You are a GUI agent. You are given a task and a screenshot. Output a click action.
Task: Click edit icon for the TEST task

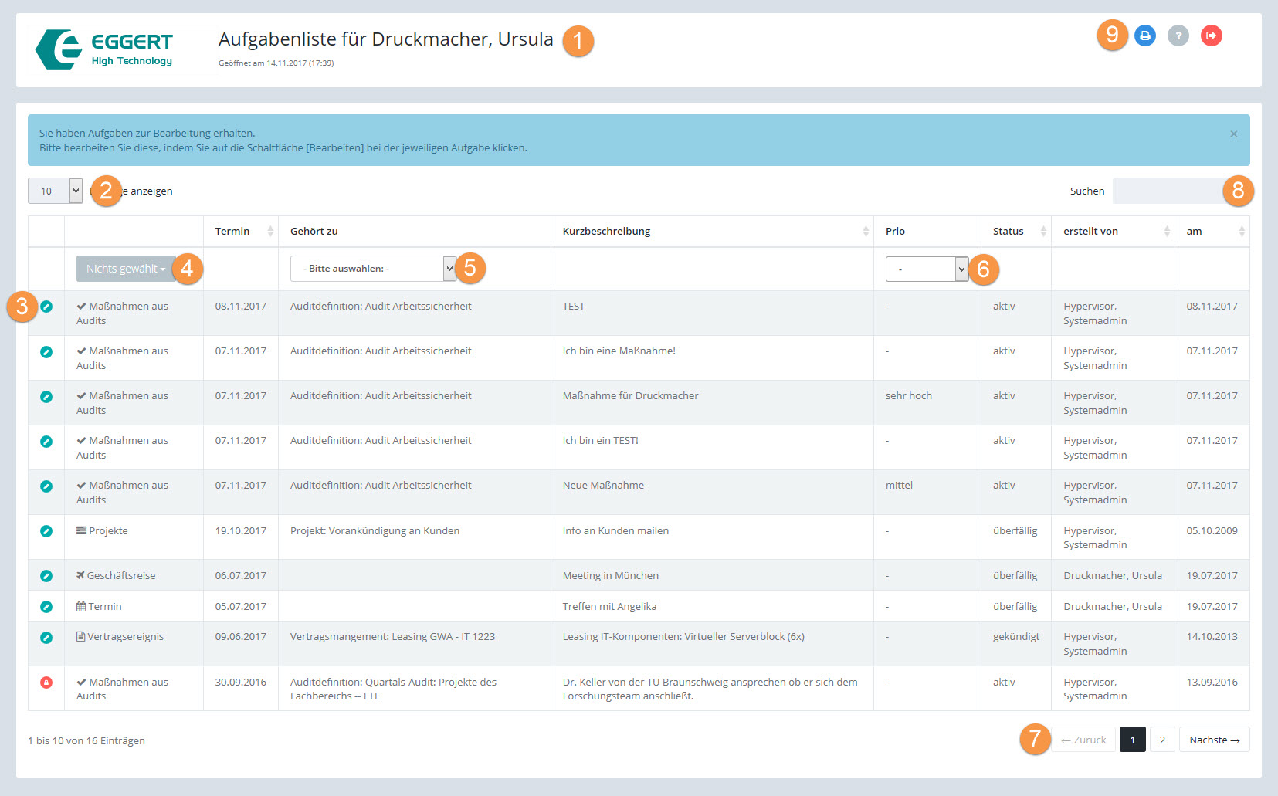46,307
